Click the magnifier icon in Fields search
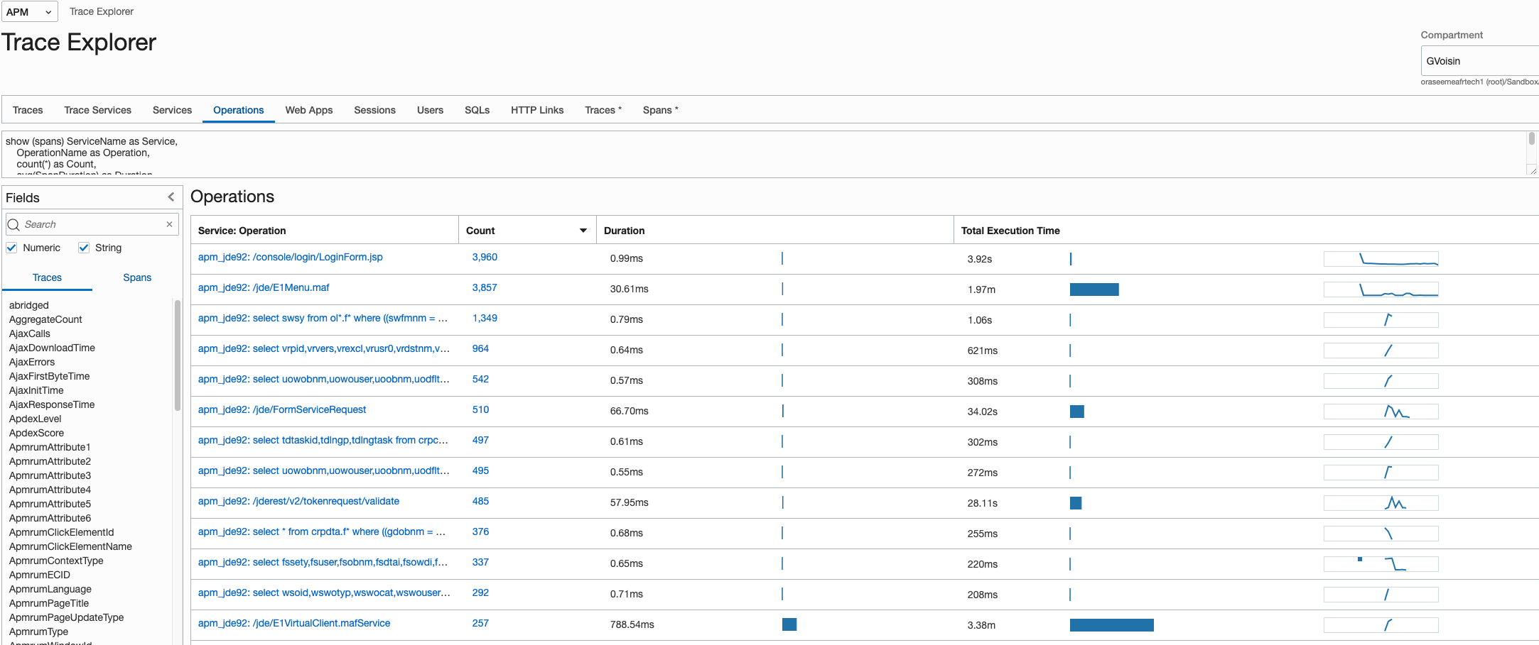The height and width of the screenshot is (645, 1539). [x=13, y=224]
